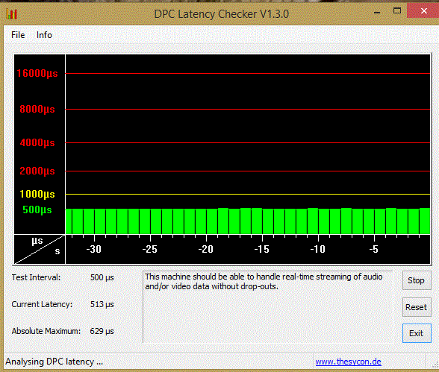The height and width of the screenshot is (372, 439).
Task: Click the Current Latency value 513 µs
Action: coord(102,304)
